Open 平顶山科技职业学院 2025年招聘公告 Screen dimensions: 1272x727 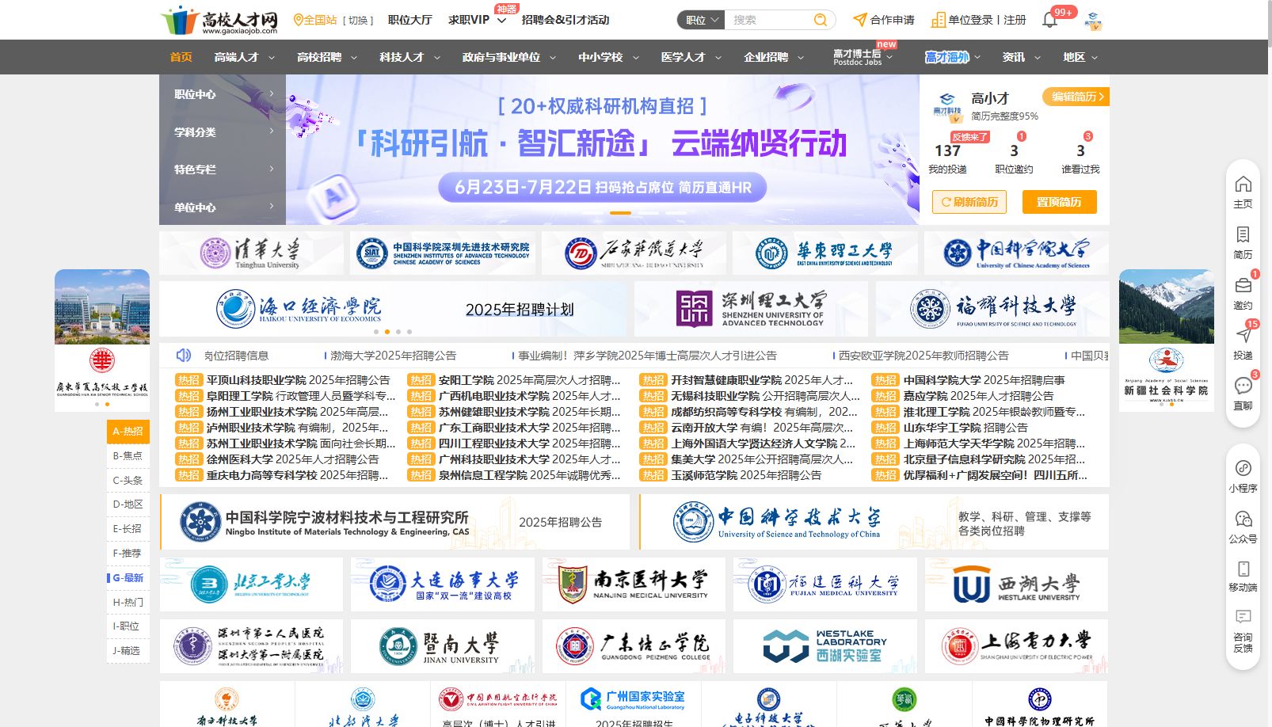(x=298, y=380)
